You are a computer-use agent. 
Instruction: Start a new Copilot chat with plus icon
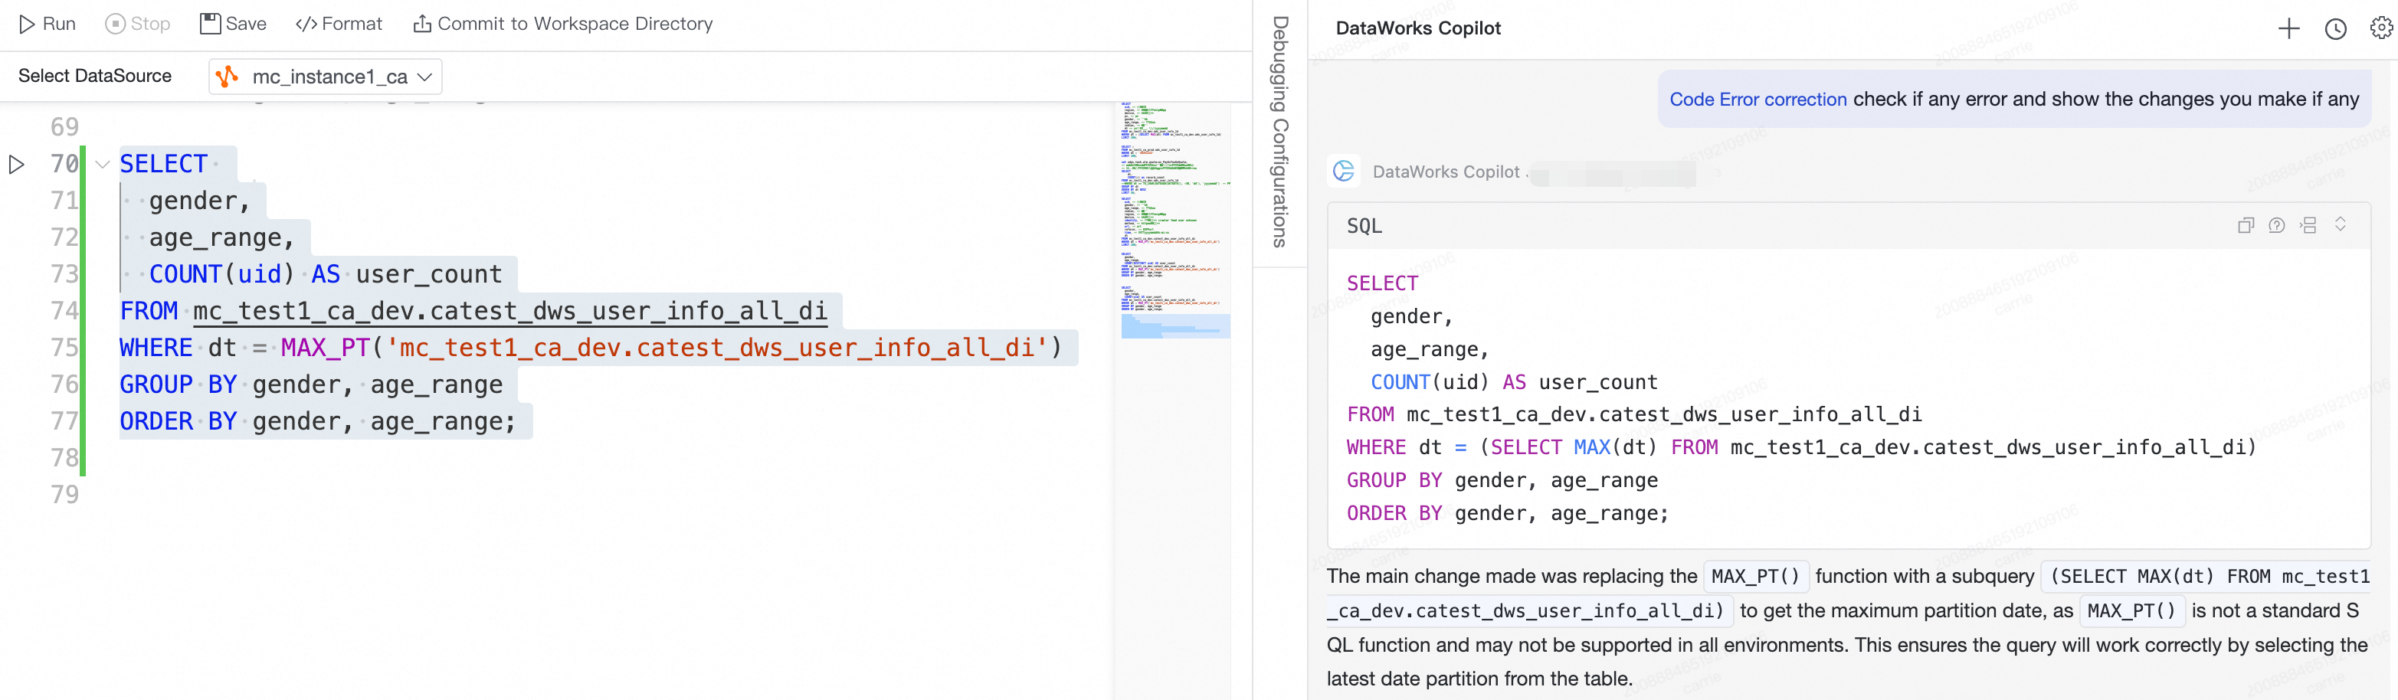[2288, 29]
